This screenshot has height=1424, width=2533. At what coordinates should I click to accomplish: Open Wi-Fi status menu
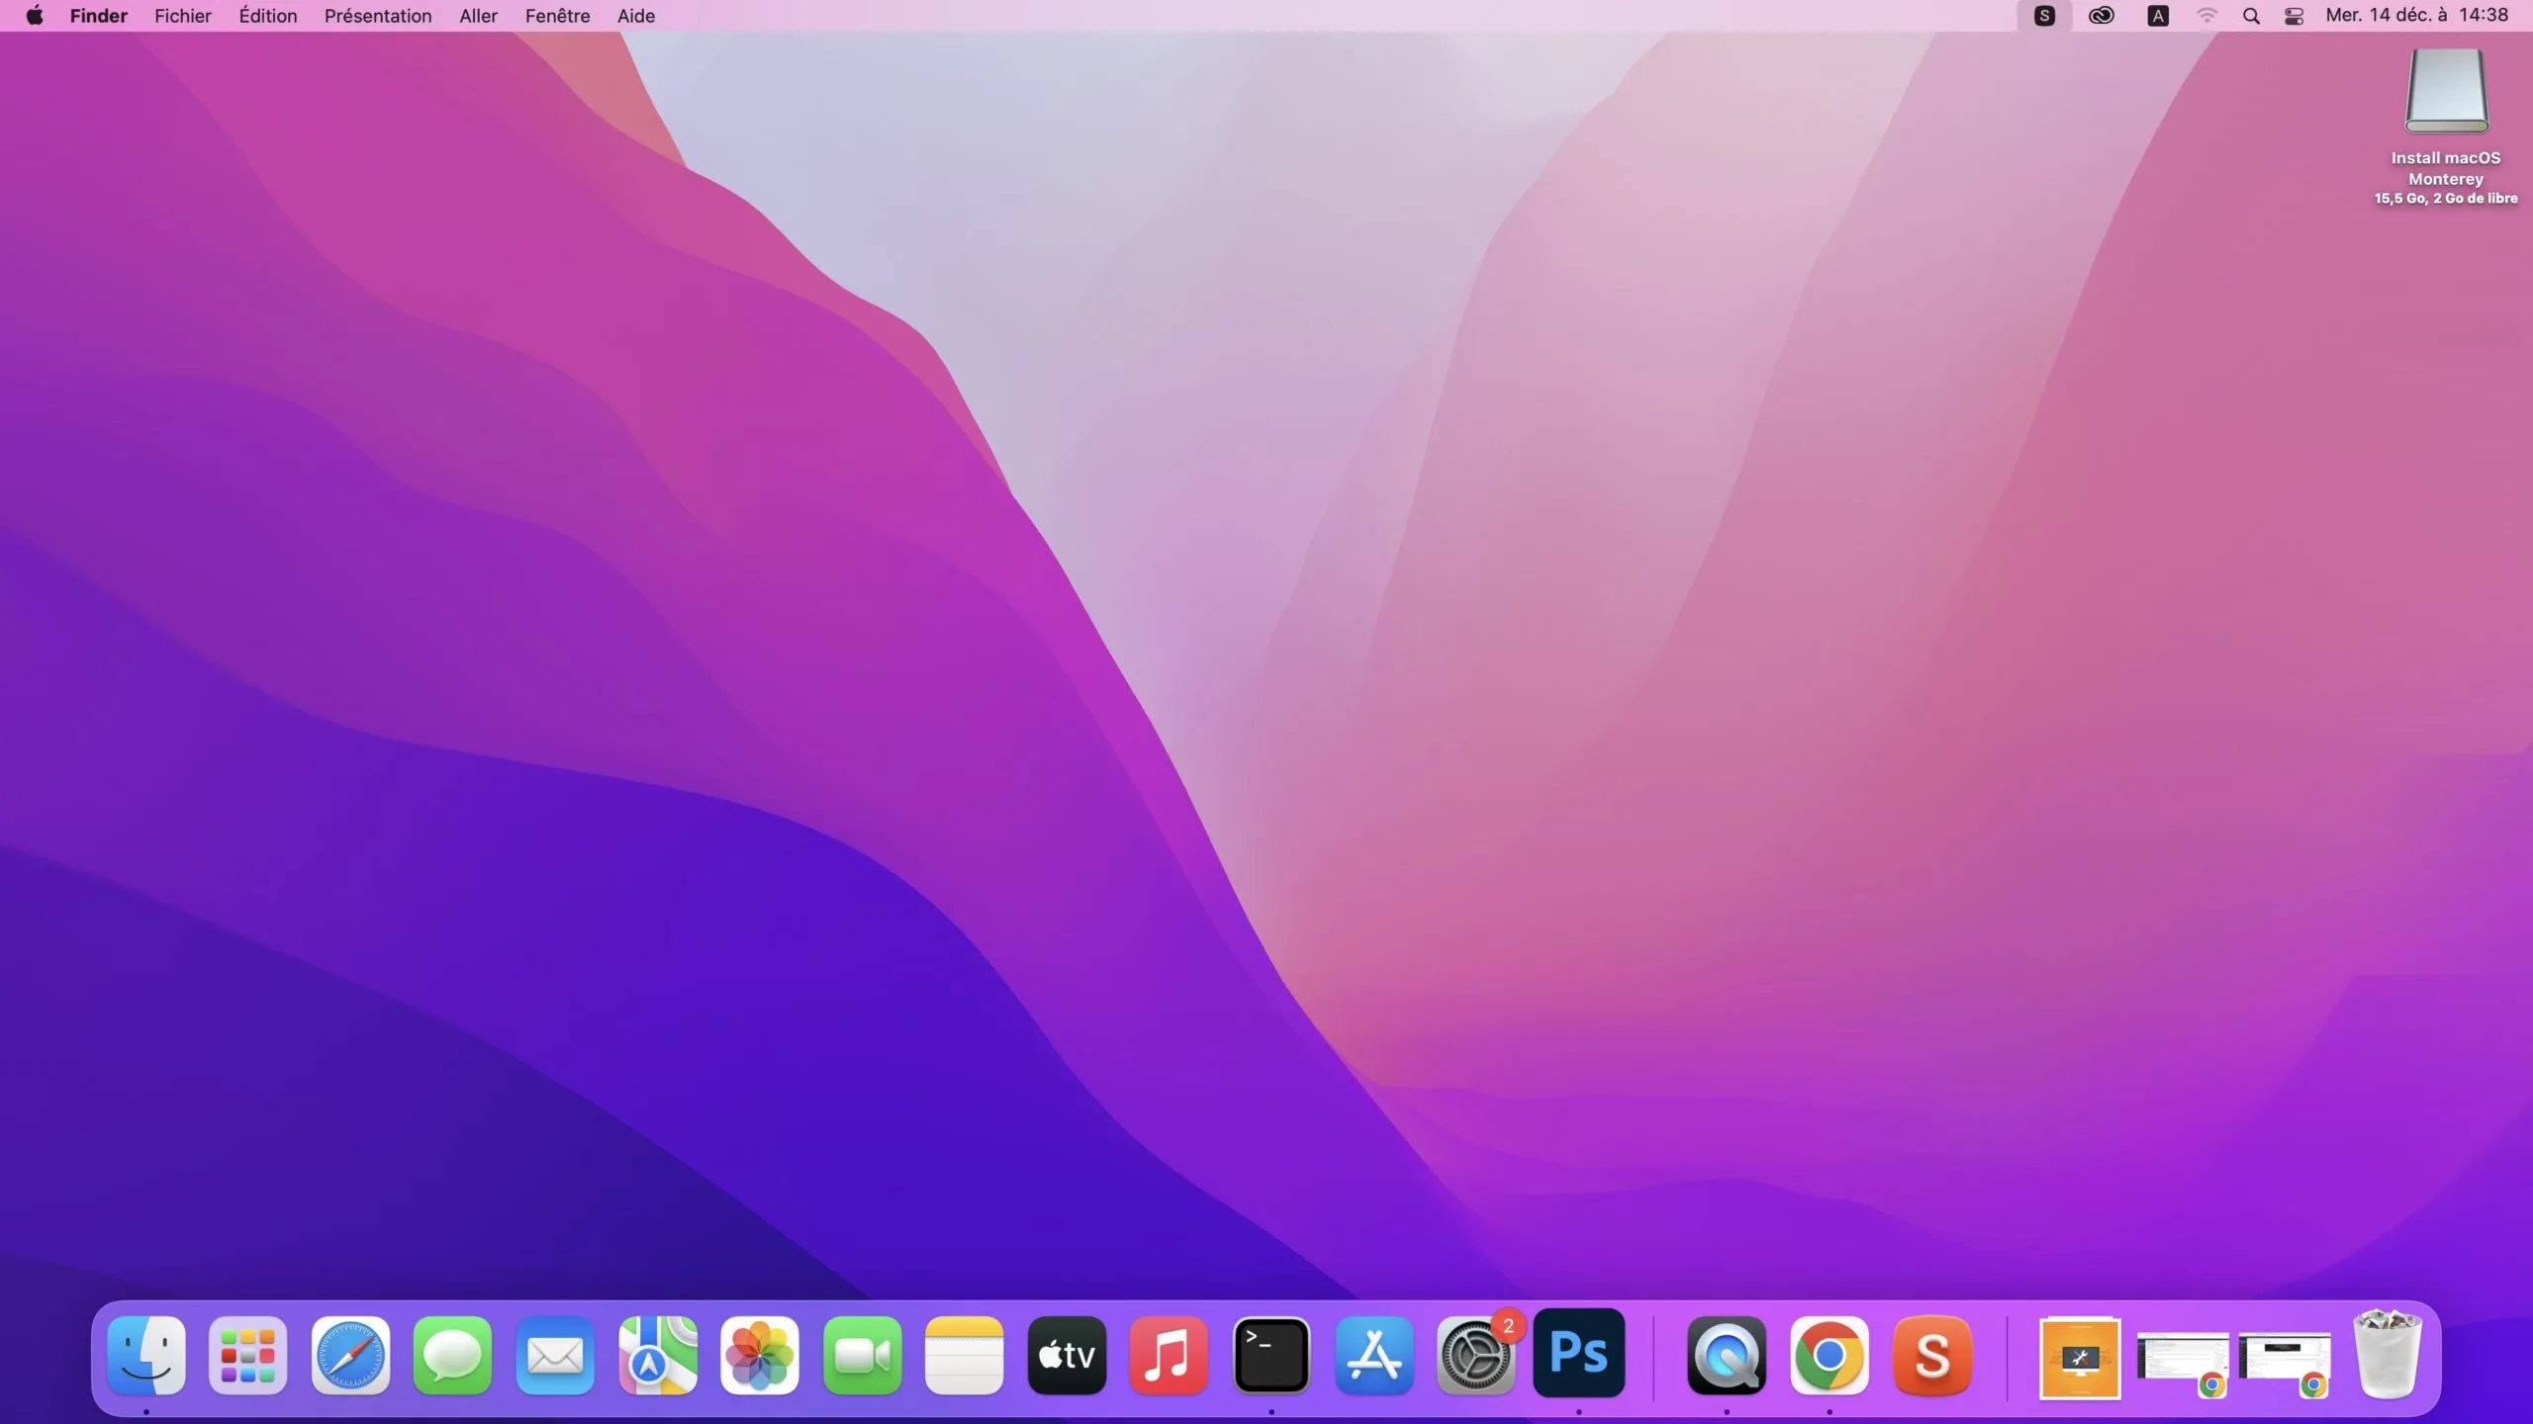point(2206,16)
